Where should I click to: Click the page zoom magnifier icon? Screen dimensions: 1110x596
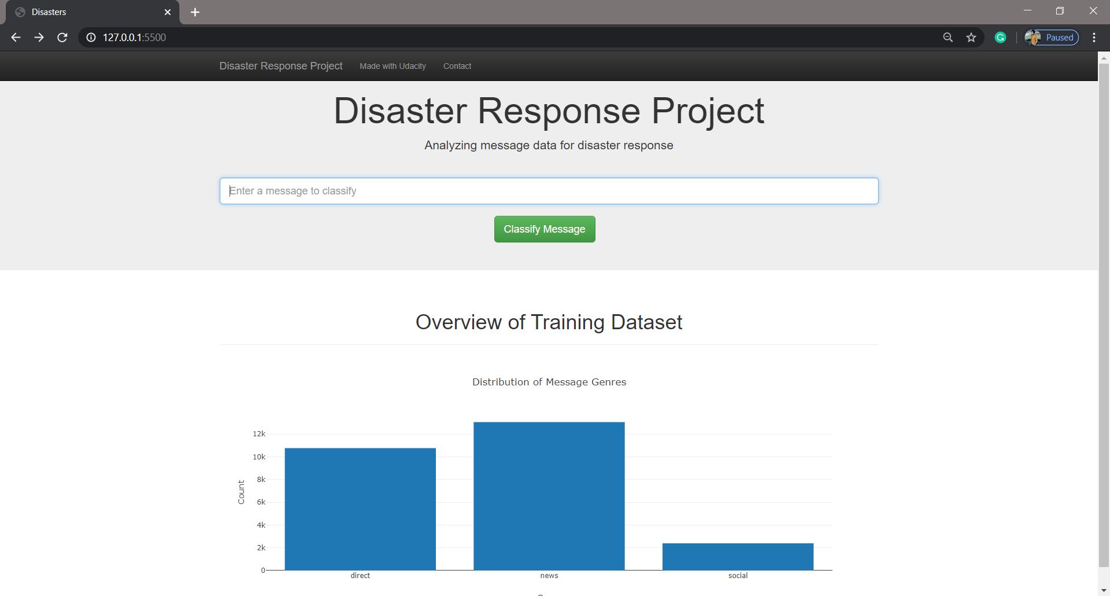[947, 36]
